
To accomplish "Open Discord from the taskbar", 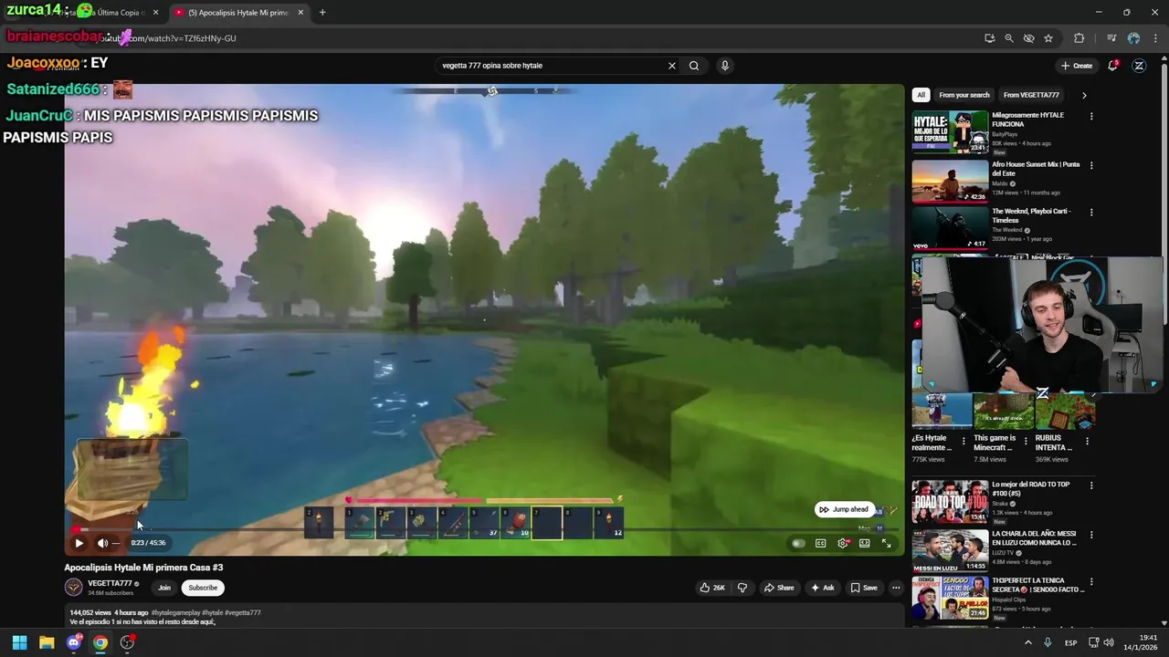I will pyautogui.click(x=74, y=642).
